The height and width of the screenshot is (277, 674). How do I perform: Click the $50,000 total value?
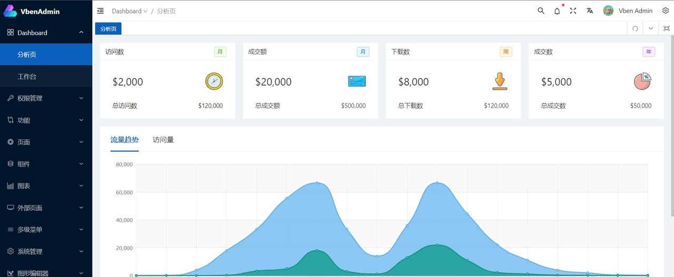point(641,106)
